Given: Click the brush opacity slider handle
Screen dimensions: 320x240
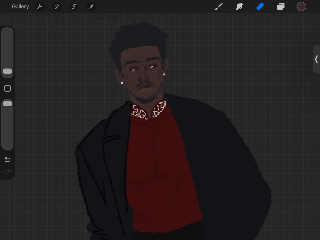Looking at the screenshot, I should tap(7, 104).
